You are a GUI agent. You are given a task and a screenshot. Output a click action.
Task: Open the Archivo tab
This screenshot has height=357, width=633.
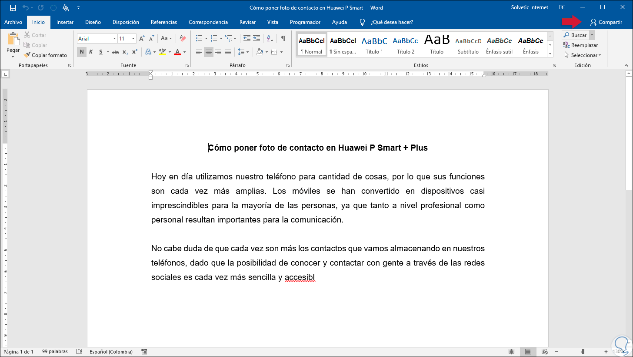tap(13, 22)
